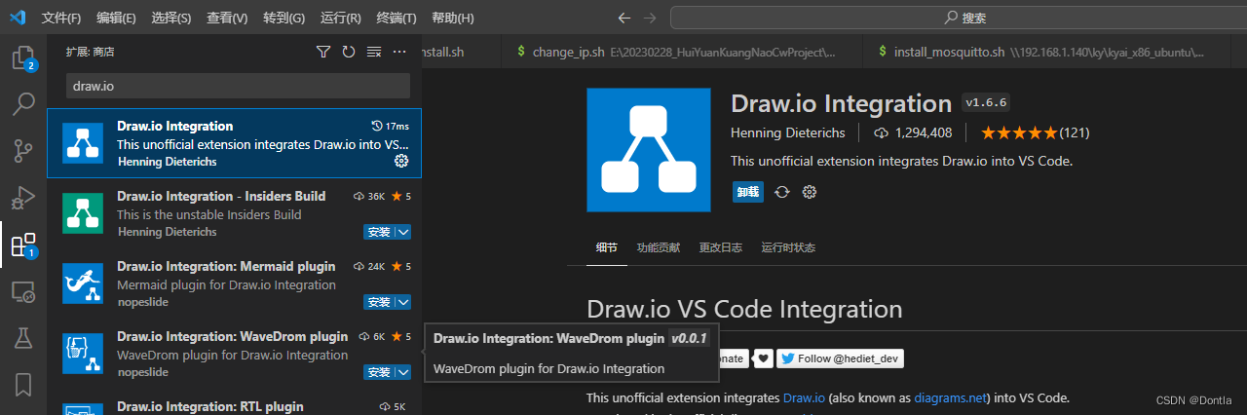1247x415 pixels.
Task: Open publisher Henning Dieterichs on detail page
Action: 789,132
